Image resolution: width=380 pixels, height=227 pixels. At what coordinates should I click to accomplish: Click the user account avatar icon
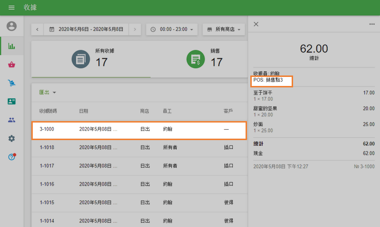pyautogui.click(x=11, y=26)
